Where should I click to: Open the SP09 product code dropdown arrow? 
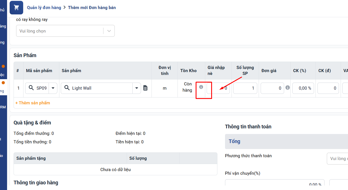coord(53,88)
